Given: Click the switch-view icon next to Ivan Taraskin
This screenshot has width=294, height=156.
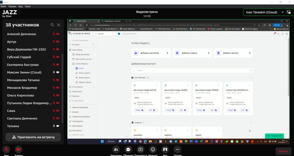Looking at the screenshot, I should [x=289, y=12].
